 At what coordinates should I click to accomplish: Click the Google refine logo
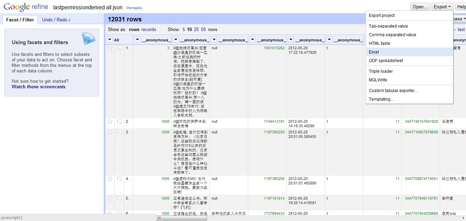click(x=27, y=7)
